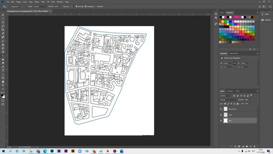Select the Path Selection tool
The width and height of the screenshot is (273, 154).
(3, 74)
